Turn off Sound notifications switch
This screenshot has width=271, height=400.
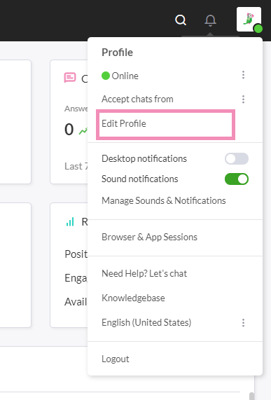(237, 179)
